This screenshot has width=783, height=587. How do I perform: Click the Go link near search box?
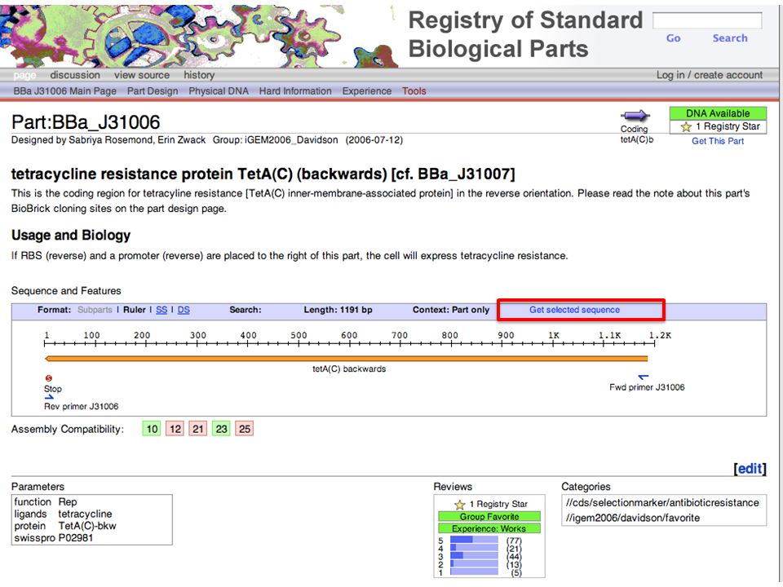tap(673, 38)
